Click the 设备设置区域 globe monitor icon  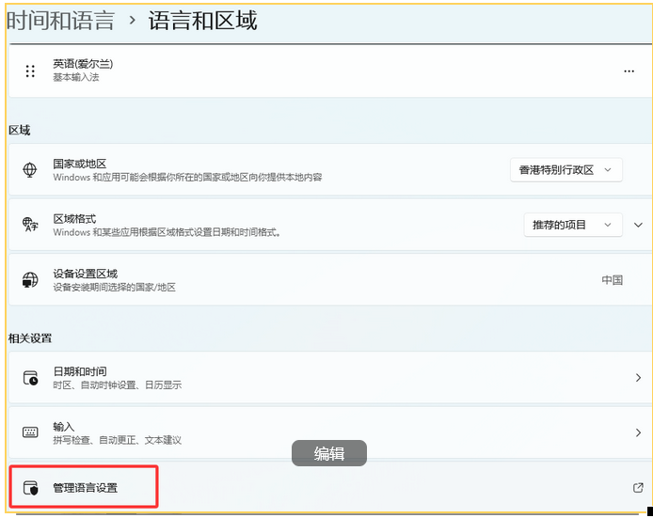[30, 279]
